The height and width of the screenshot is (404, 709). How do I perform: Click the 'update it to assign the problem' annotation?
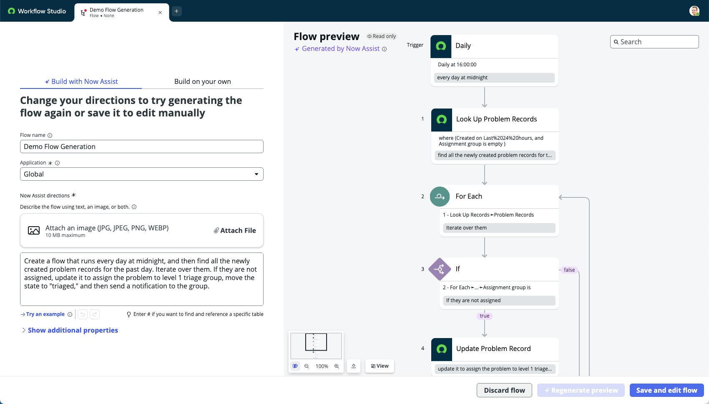(x=495, y=369)
